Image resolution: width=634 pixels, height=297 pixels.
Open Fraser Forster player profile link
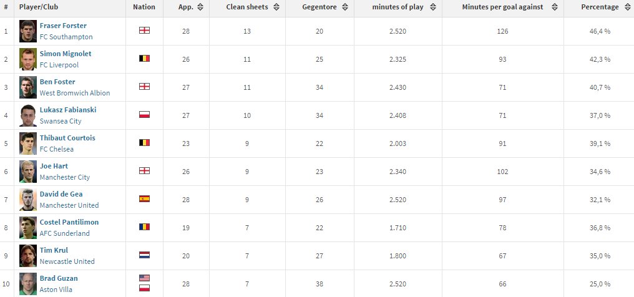click(63, 26)
